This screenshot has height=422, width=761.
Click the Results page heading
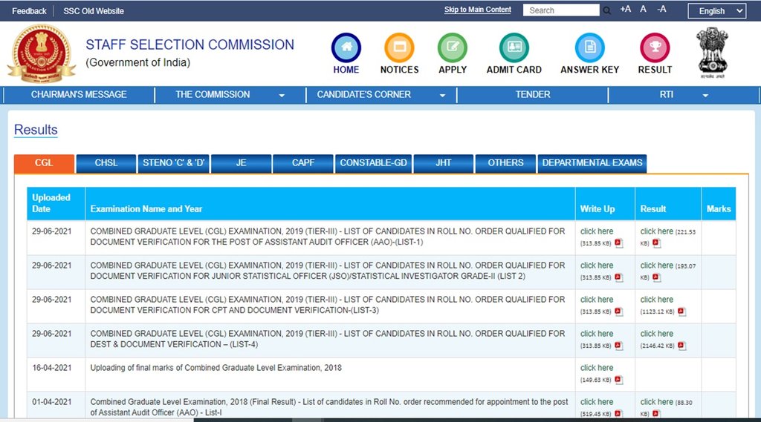point(36,130)
